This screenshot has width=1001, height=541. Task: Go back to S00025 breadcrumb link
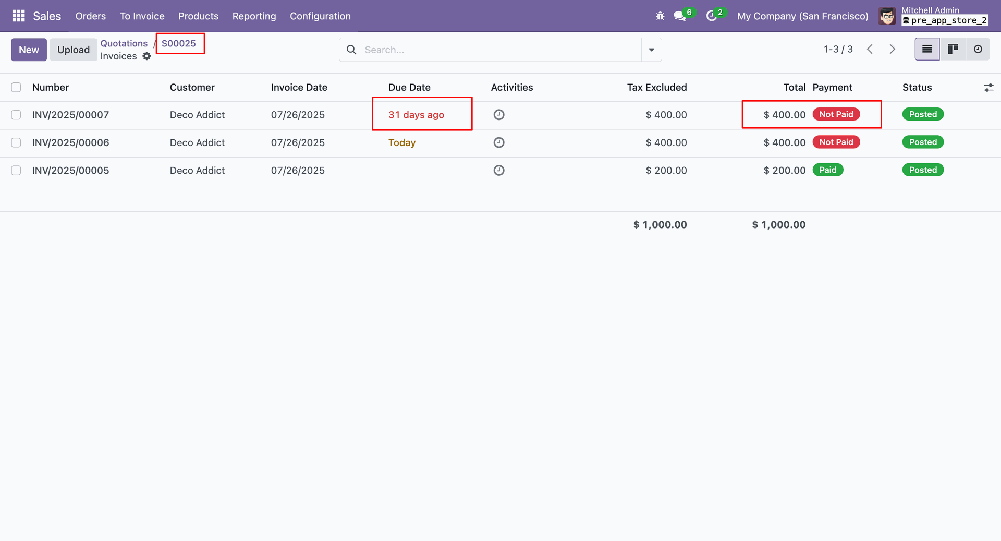point(178,43)
